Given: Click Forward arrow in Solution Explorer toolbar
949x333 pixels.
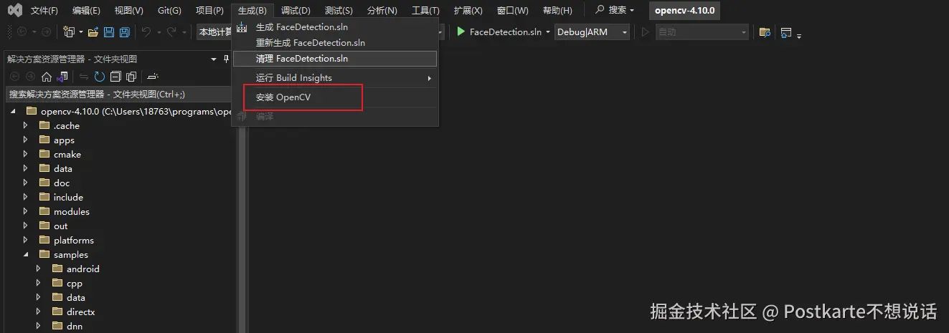Looking at the screenshot, I should click(x=30, y=77).
